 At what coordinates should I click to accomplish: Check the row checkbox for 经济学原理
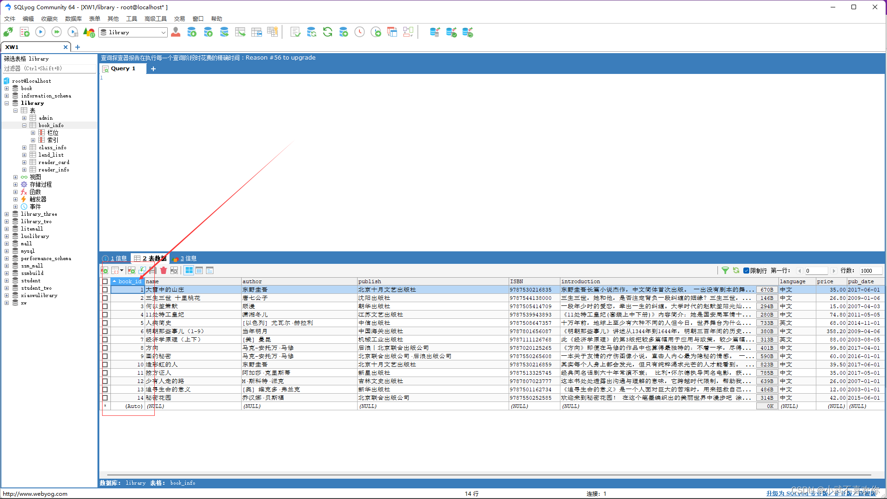pos(105,340)
